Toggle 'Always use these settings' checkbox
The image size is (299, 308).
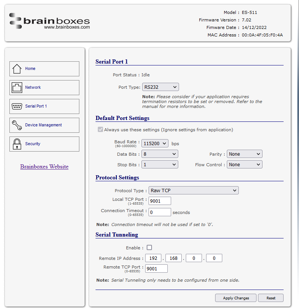(x=100, y=130)
